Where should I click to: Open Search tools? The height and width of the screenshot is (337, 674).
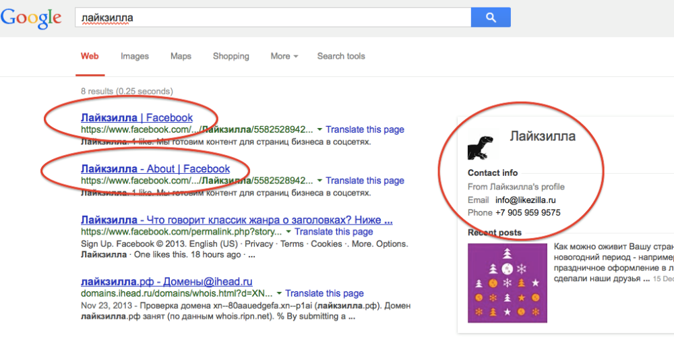click(x=341, y=57)
